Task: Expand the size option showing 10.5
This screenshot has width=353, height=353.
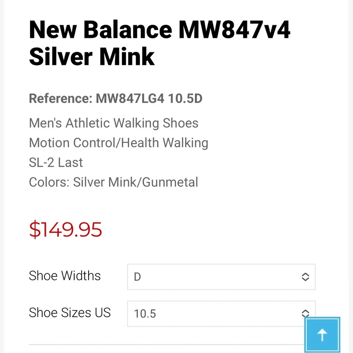Action: pos(221,313)
